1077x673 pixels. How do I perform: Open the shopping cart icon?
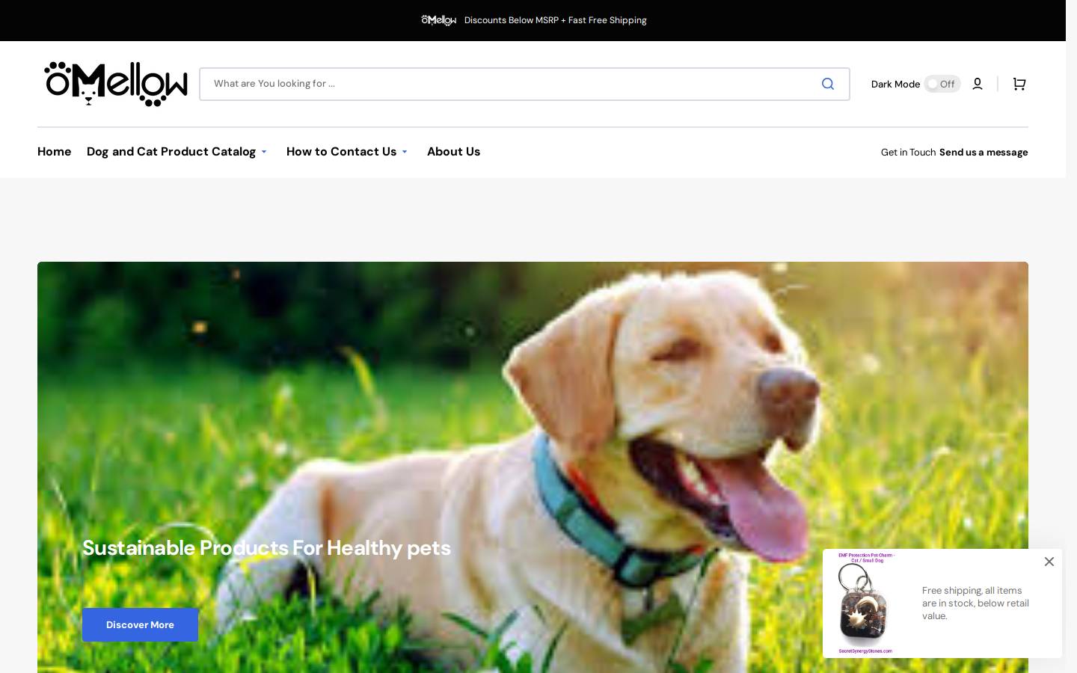1019,84
